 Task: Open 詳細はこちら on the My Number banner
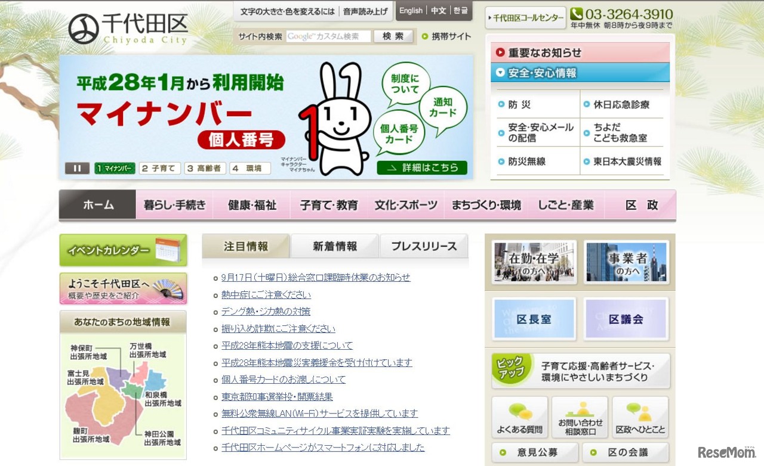point(422,167)
